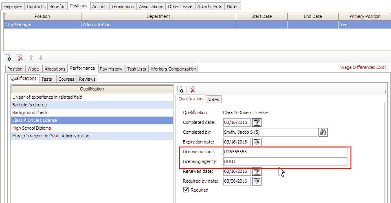Click the License number field
This screenshot has height=203, width=391.
click(x=285, y=152)
